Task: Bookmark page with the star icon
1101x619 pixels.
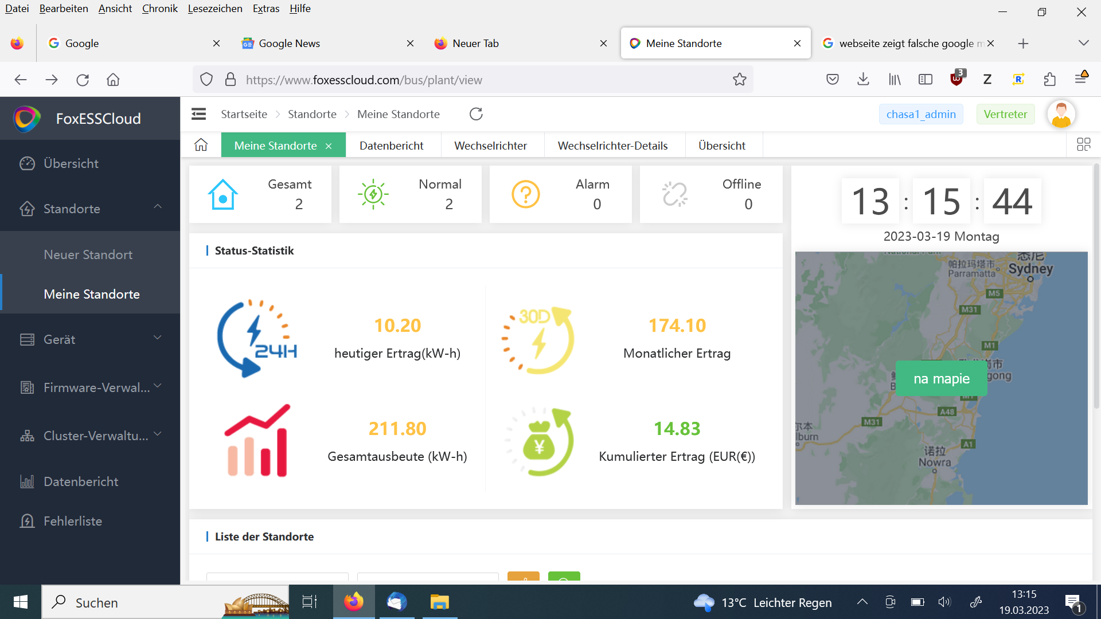Action: click(x=739, y=80)
